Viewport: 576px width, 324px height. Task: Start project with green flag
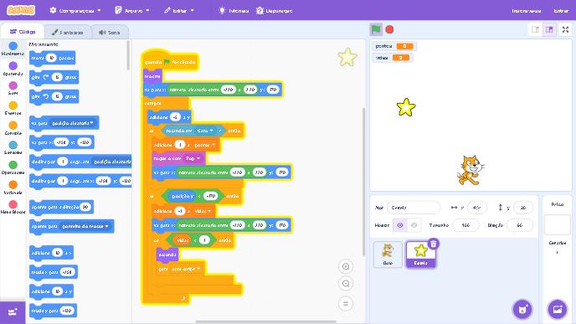[x=376, y=29]
